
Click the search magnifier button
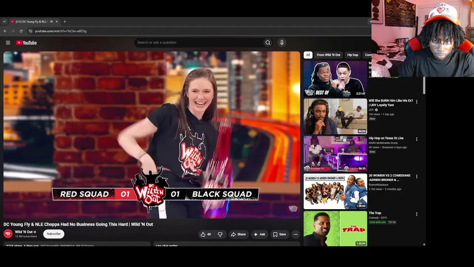coord(268,43)
